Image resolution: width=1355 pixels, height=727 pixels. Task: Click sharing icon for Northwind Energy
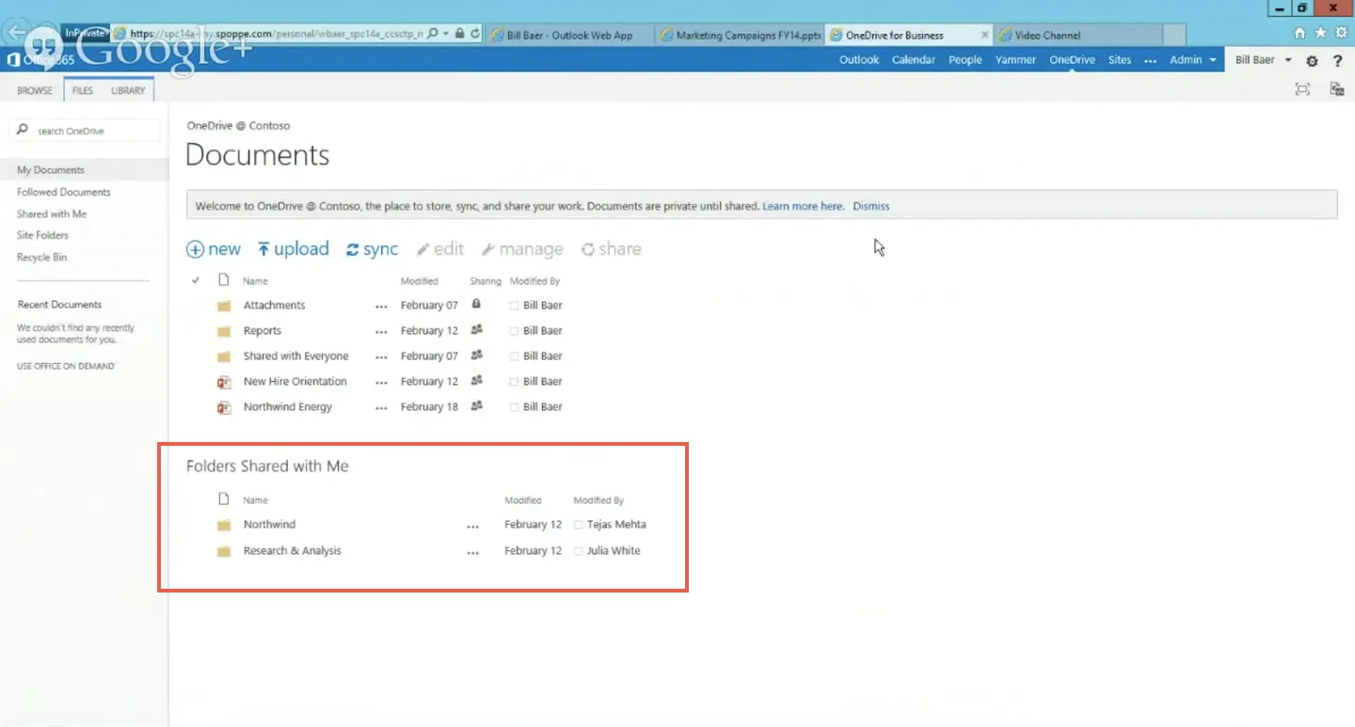476,406
